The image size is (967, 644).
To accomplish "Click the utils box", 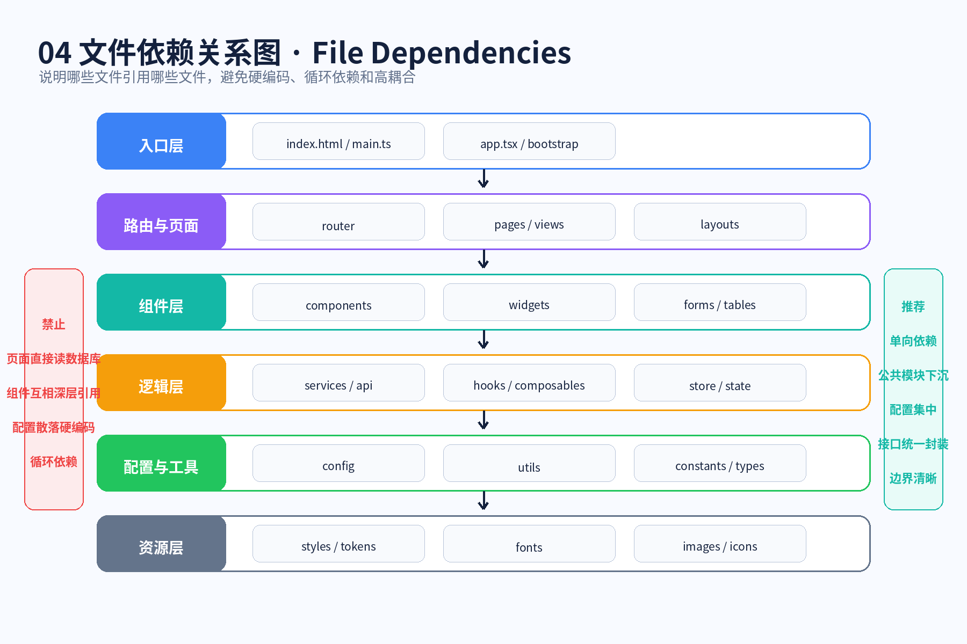I will click(529, 463).
